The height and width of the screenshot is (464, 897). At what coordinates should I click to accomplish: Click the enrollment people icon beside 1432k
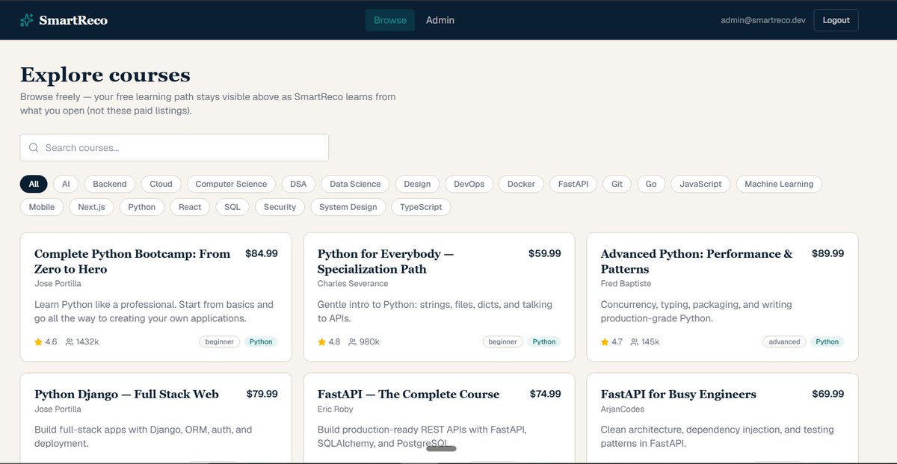pos(70,342)
